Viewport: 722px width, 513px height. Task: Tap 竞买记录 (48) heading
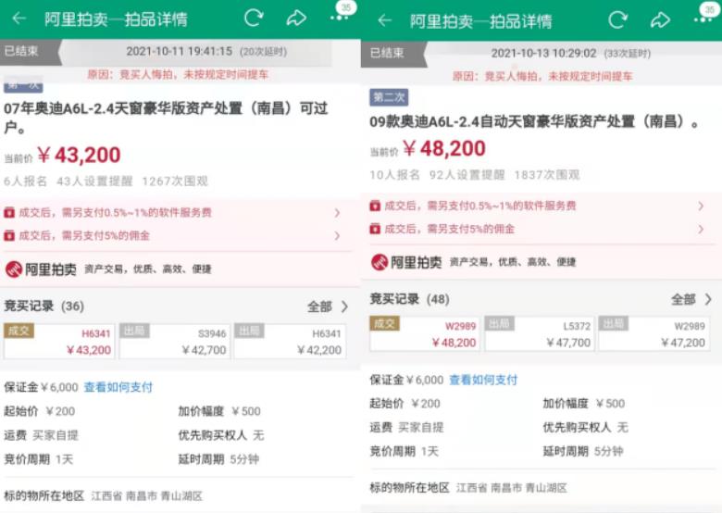click(x=409, y=299)
